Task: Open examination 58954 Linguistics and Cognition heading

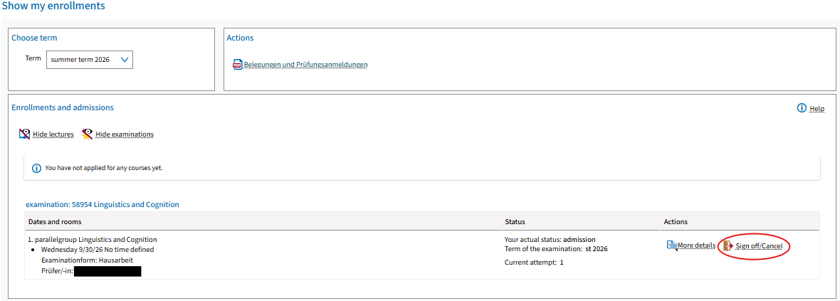Action: pos(103,205)
